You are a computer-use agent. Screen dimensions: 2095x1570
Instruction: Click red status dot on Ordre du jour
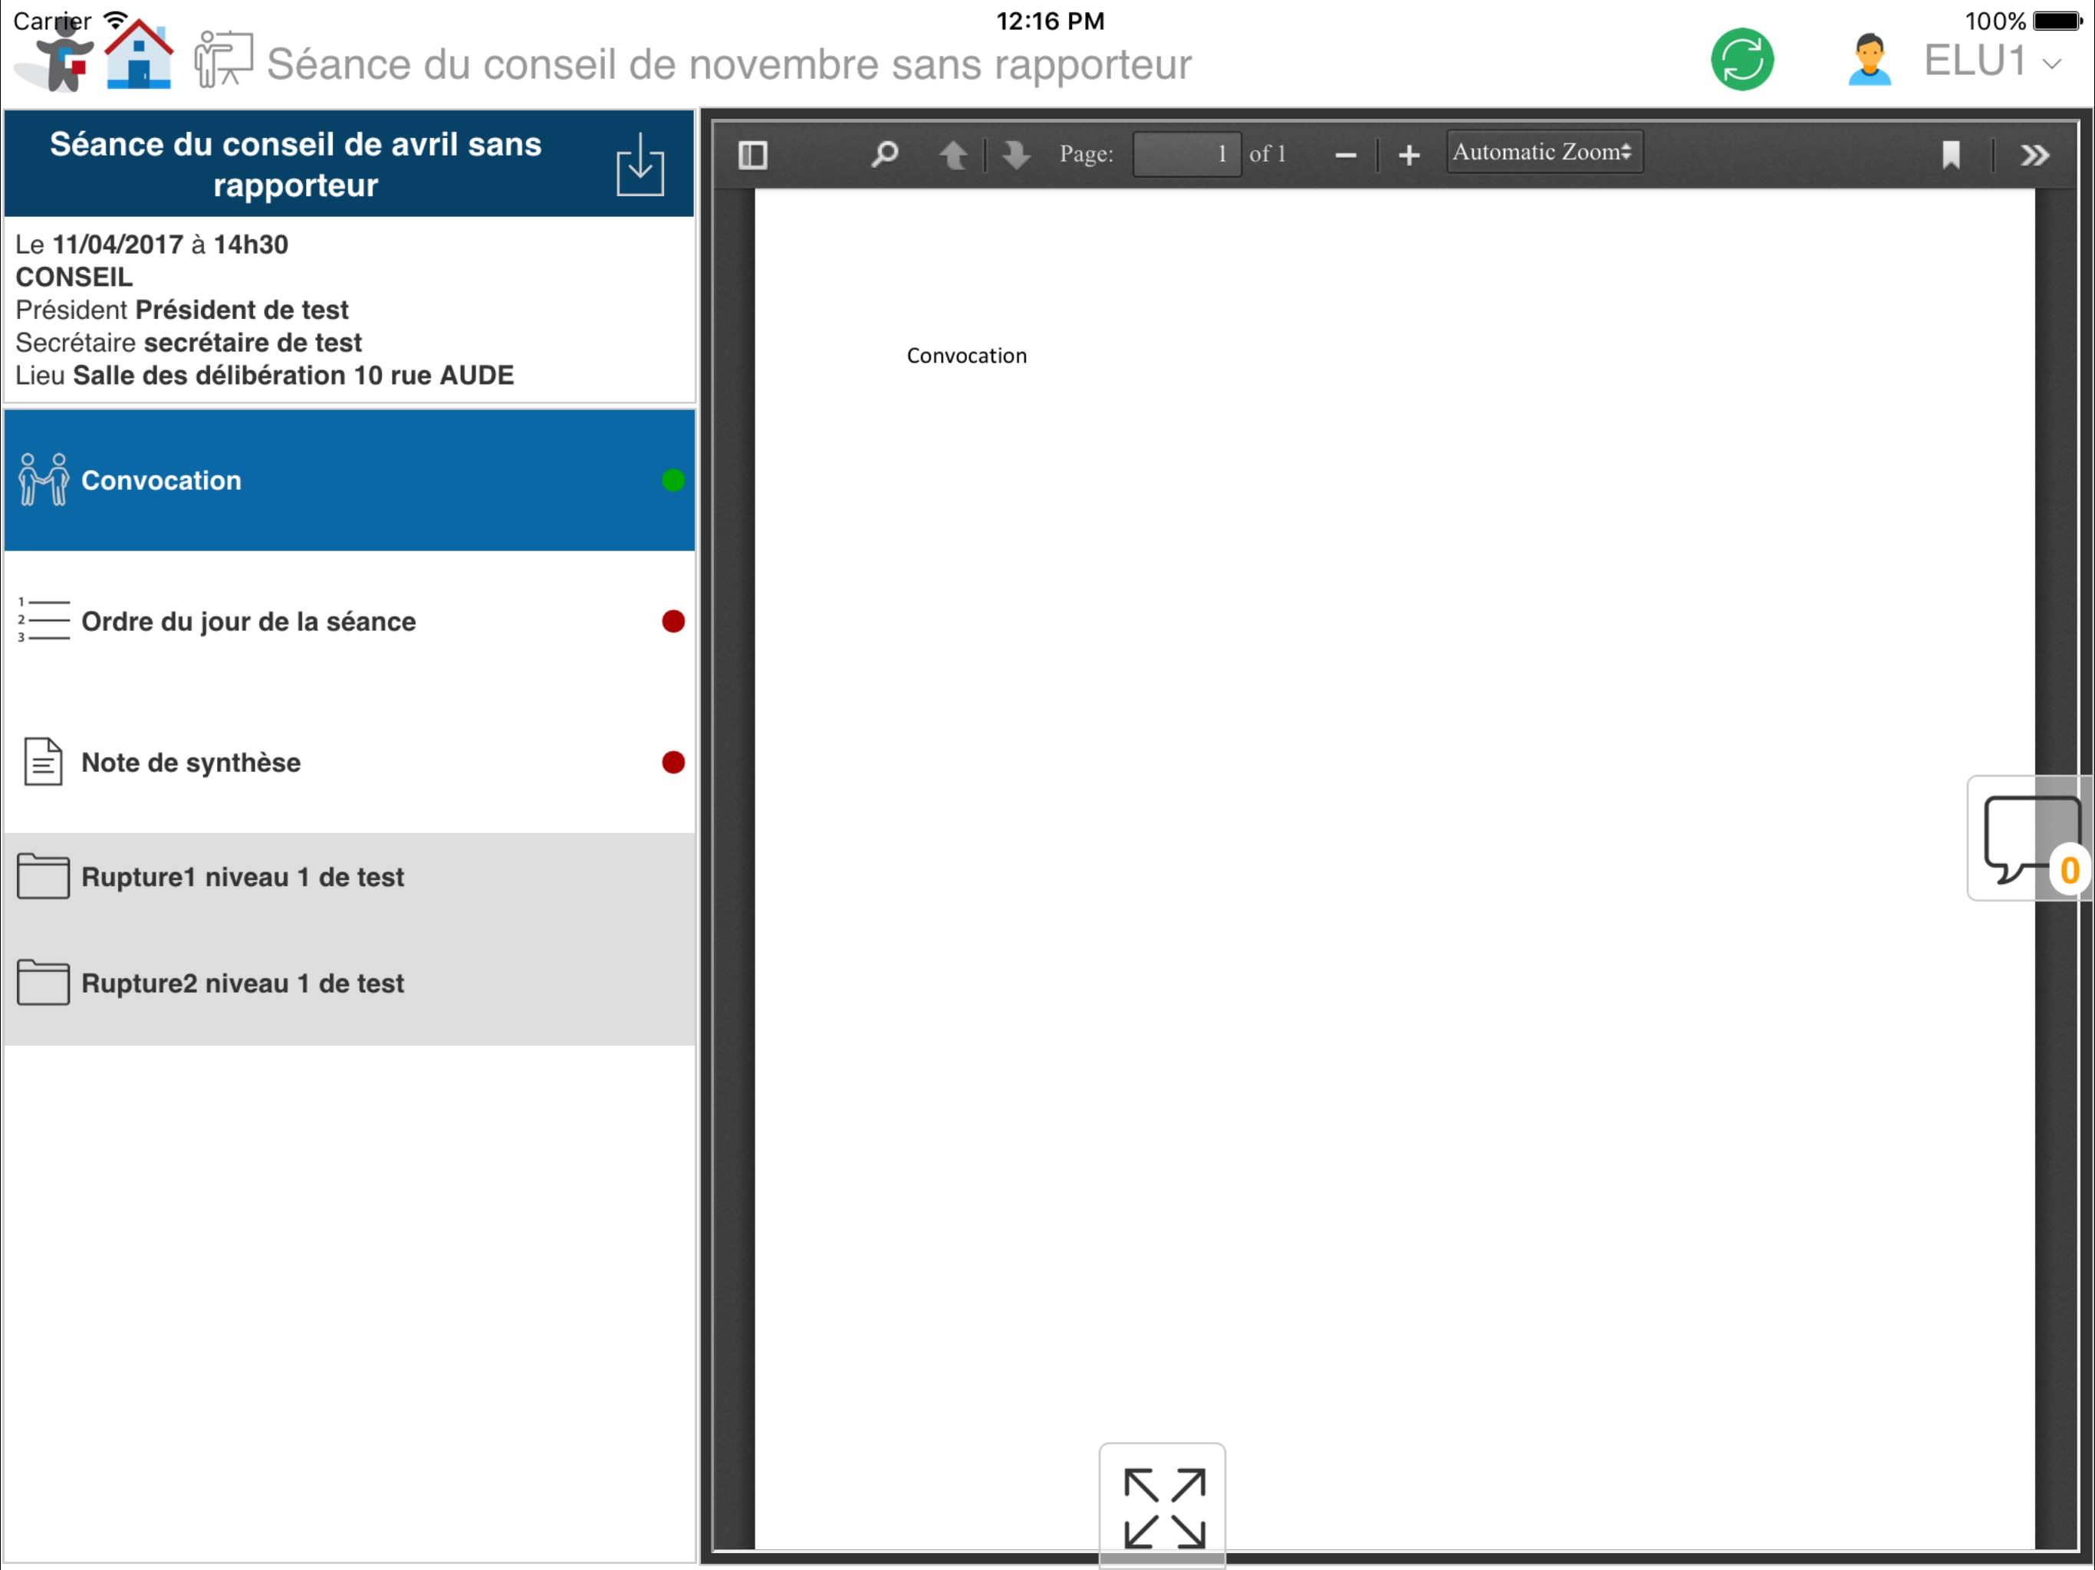pos(673,621)
